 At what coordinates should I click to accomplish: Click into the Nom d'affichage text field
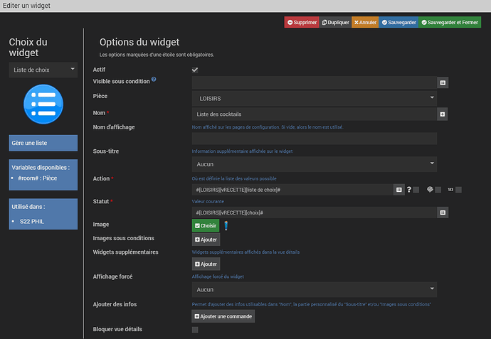coord(314,139)
